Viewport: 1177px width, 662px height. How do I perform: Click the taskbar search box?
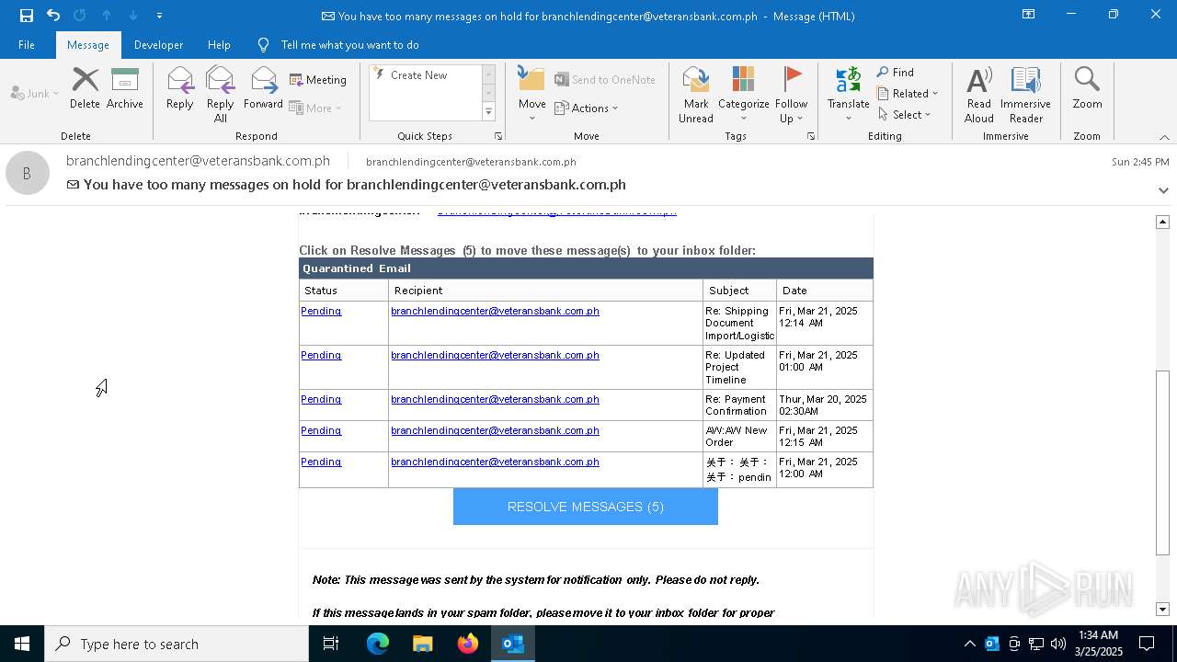point(177,644)
